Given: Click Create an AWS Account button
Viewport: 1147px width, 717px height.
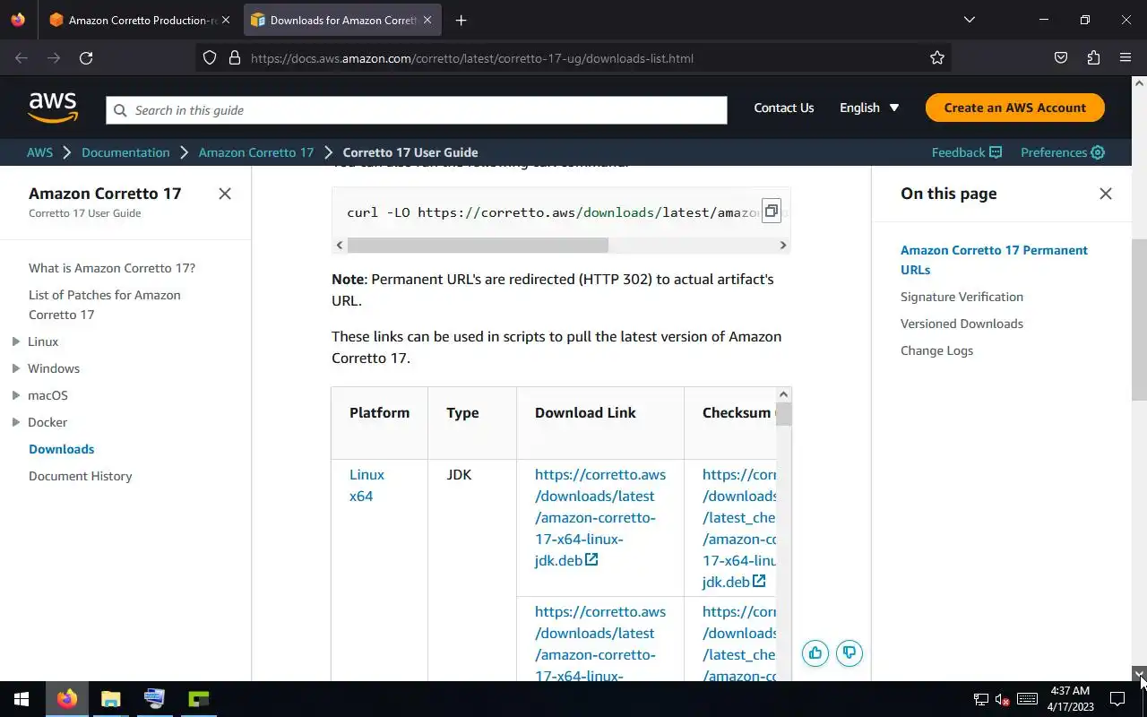Looking at the screenshot, I should (x=1015, y=108).
